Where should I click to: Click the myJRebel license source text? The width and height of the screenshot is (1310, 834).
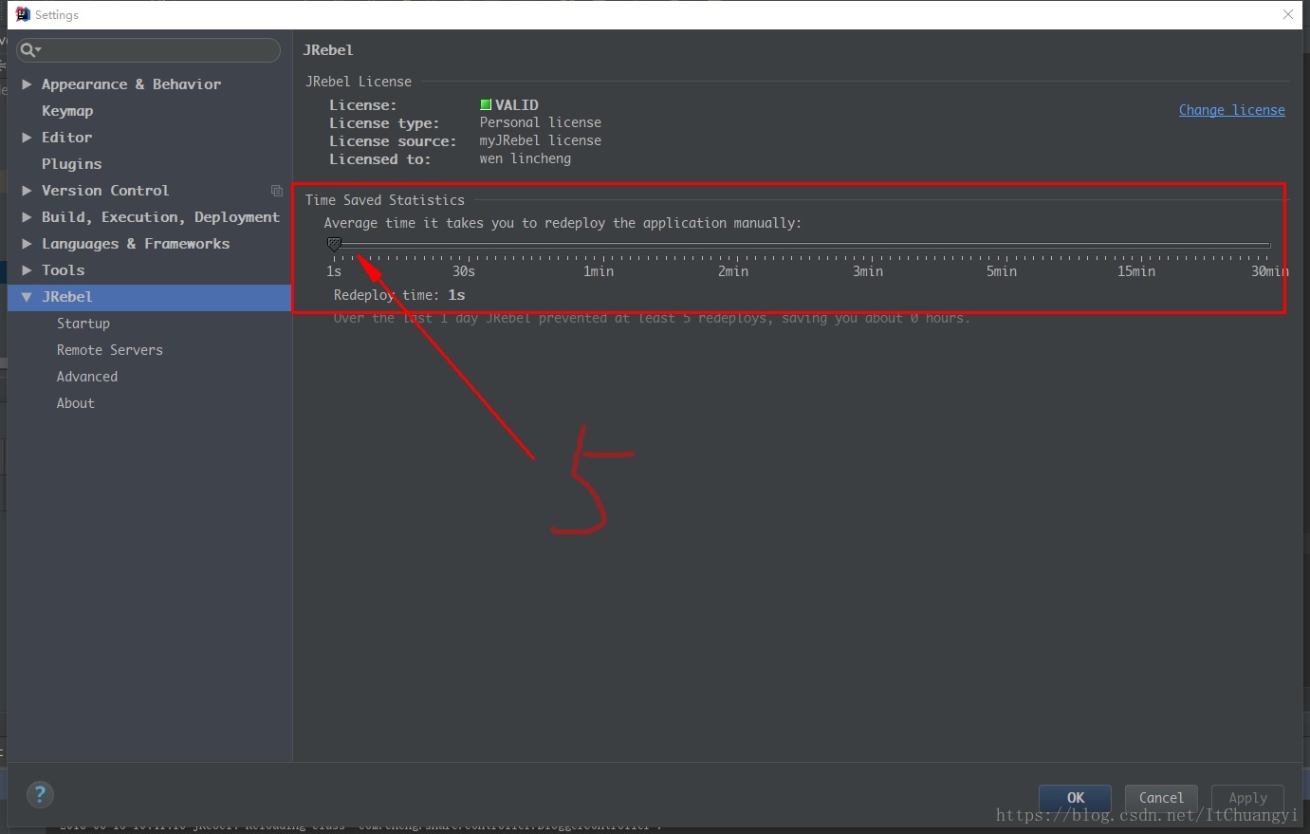(540, 140)
